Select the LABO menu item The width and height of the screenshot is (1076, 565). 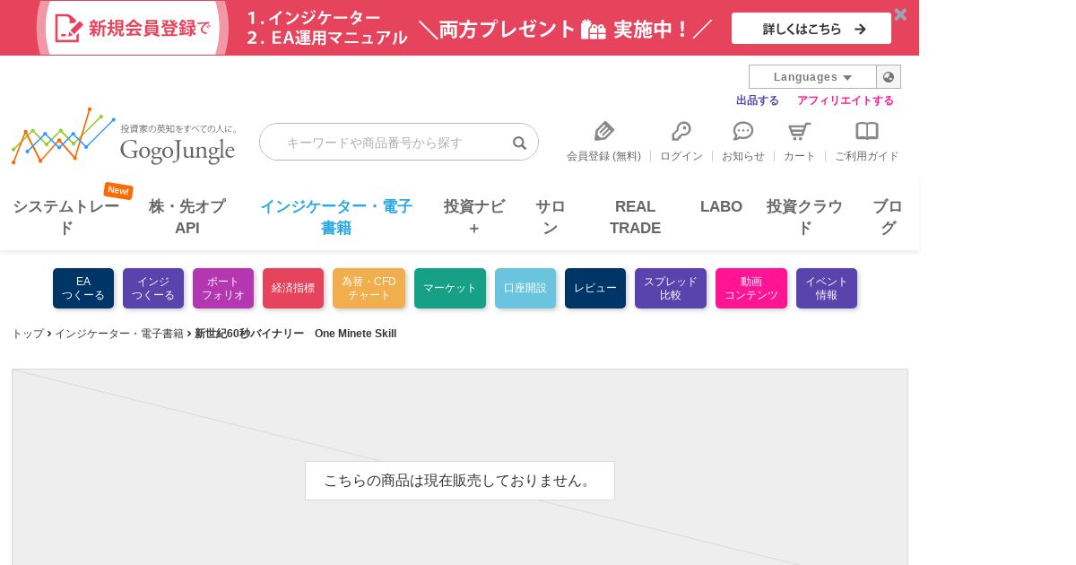721,207
